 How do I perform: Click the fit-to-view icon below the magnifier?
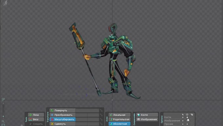tap(3, 125)
